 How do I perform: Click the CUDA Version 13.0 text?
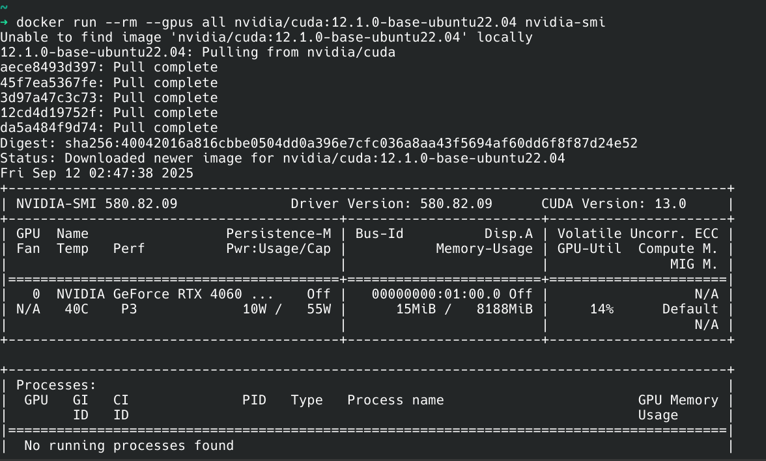613,204
